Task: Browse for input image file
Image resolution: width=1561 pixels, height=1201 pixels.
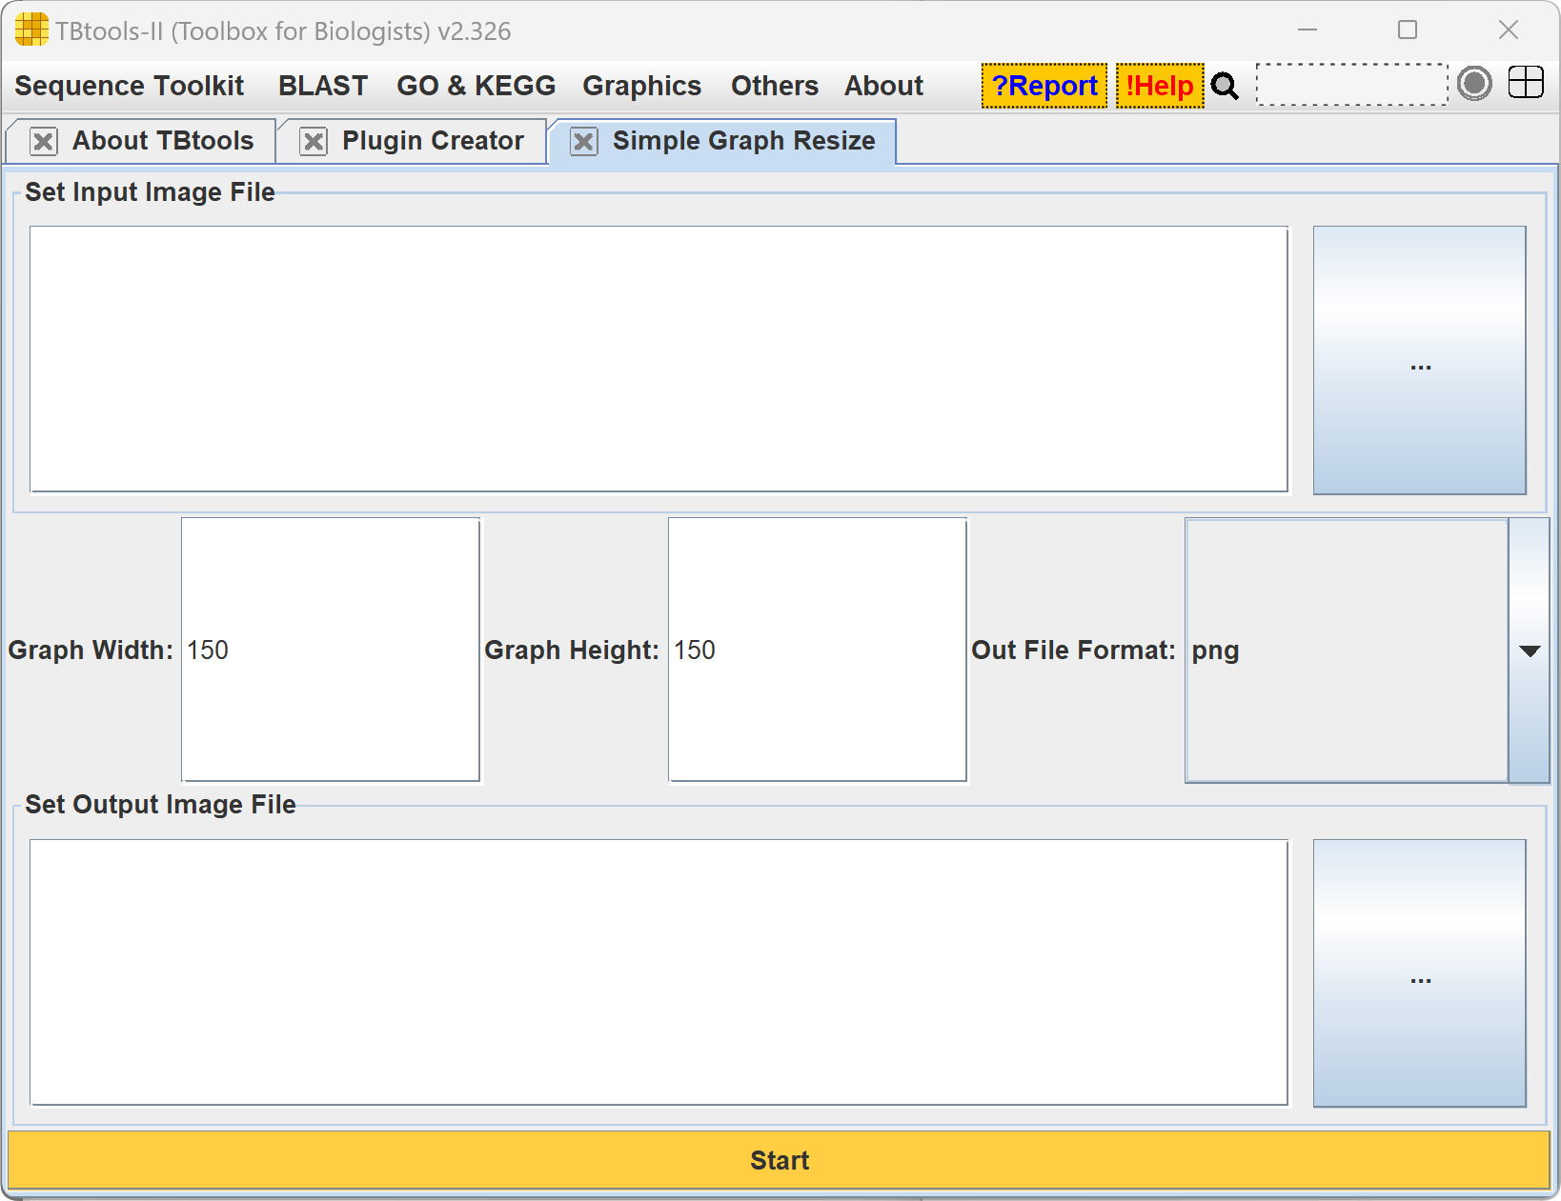Action: [x=1419, y=360]
